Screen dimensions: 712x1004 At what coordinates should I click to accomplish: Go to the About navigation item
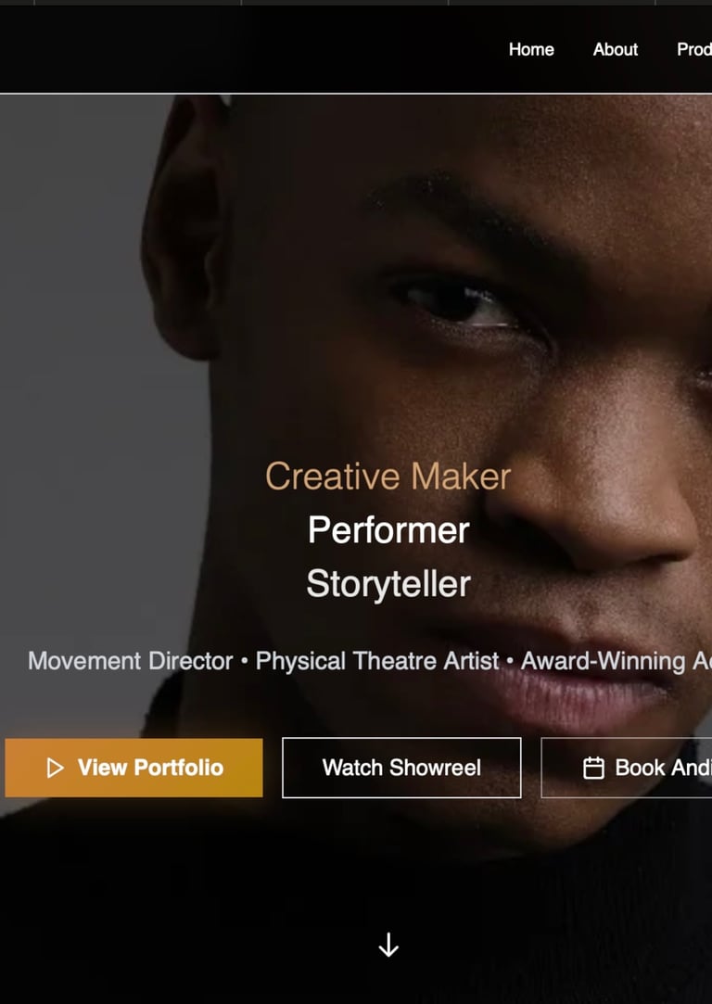click(616, 49)
